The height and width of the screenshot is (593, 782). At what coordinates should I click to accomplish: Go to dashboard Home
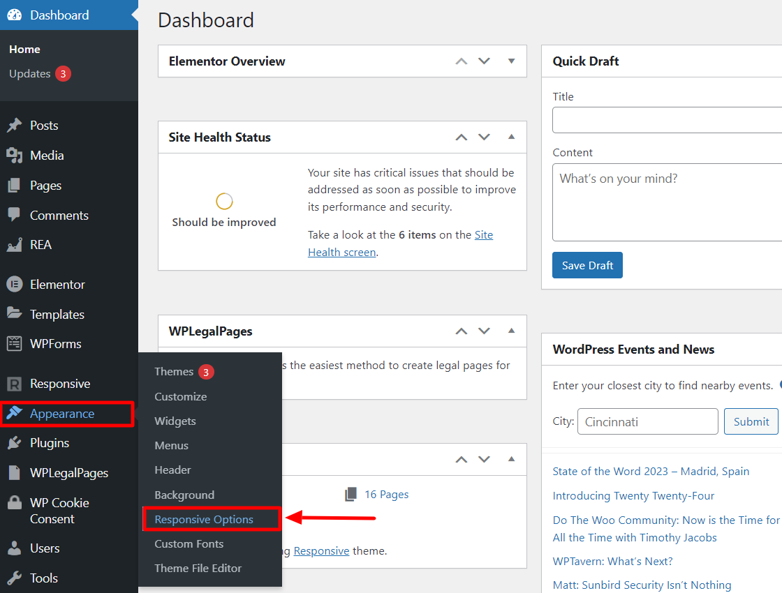click(x=24, y=50)
